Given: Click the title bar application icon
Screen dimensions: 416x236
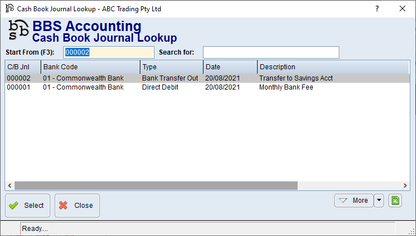Looking at the screenshot, I should (9, 9).
